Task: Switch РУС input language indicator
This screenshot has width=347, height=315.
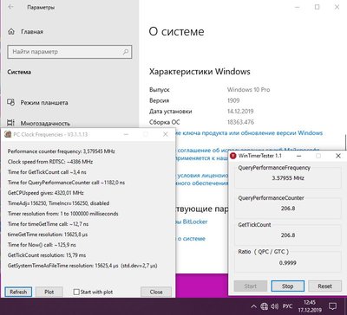Action: [287, 306]
